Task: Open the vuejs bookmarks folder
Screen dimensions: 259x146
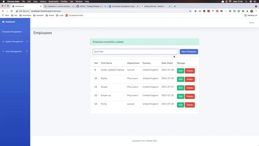Action: point(59,15)
